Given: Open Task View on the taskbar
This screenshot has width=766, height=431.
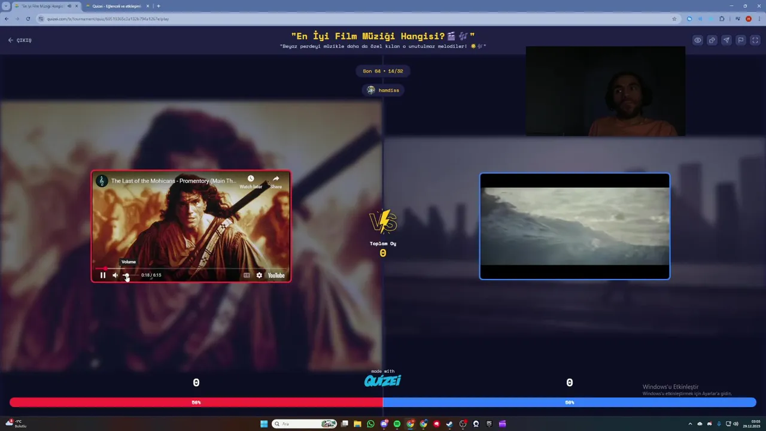Looking at the screenshot, I should click(345, 424).
